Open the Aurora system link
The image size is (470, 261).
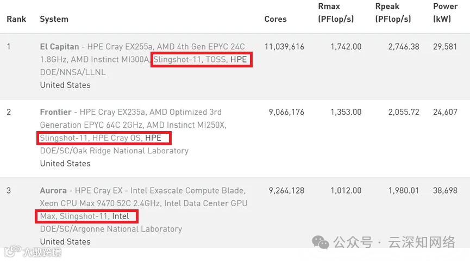[53, 191]
